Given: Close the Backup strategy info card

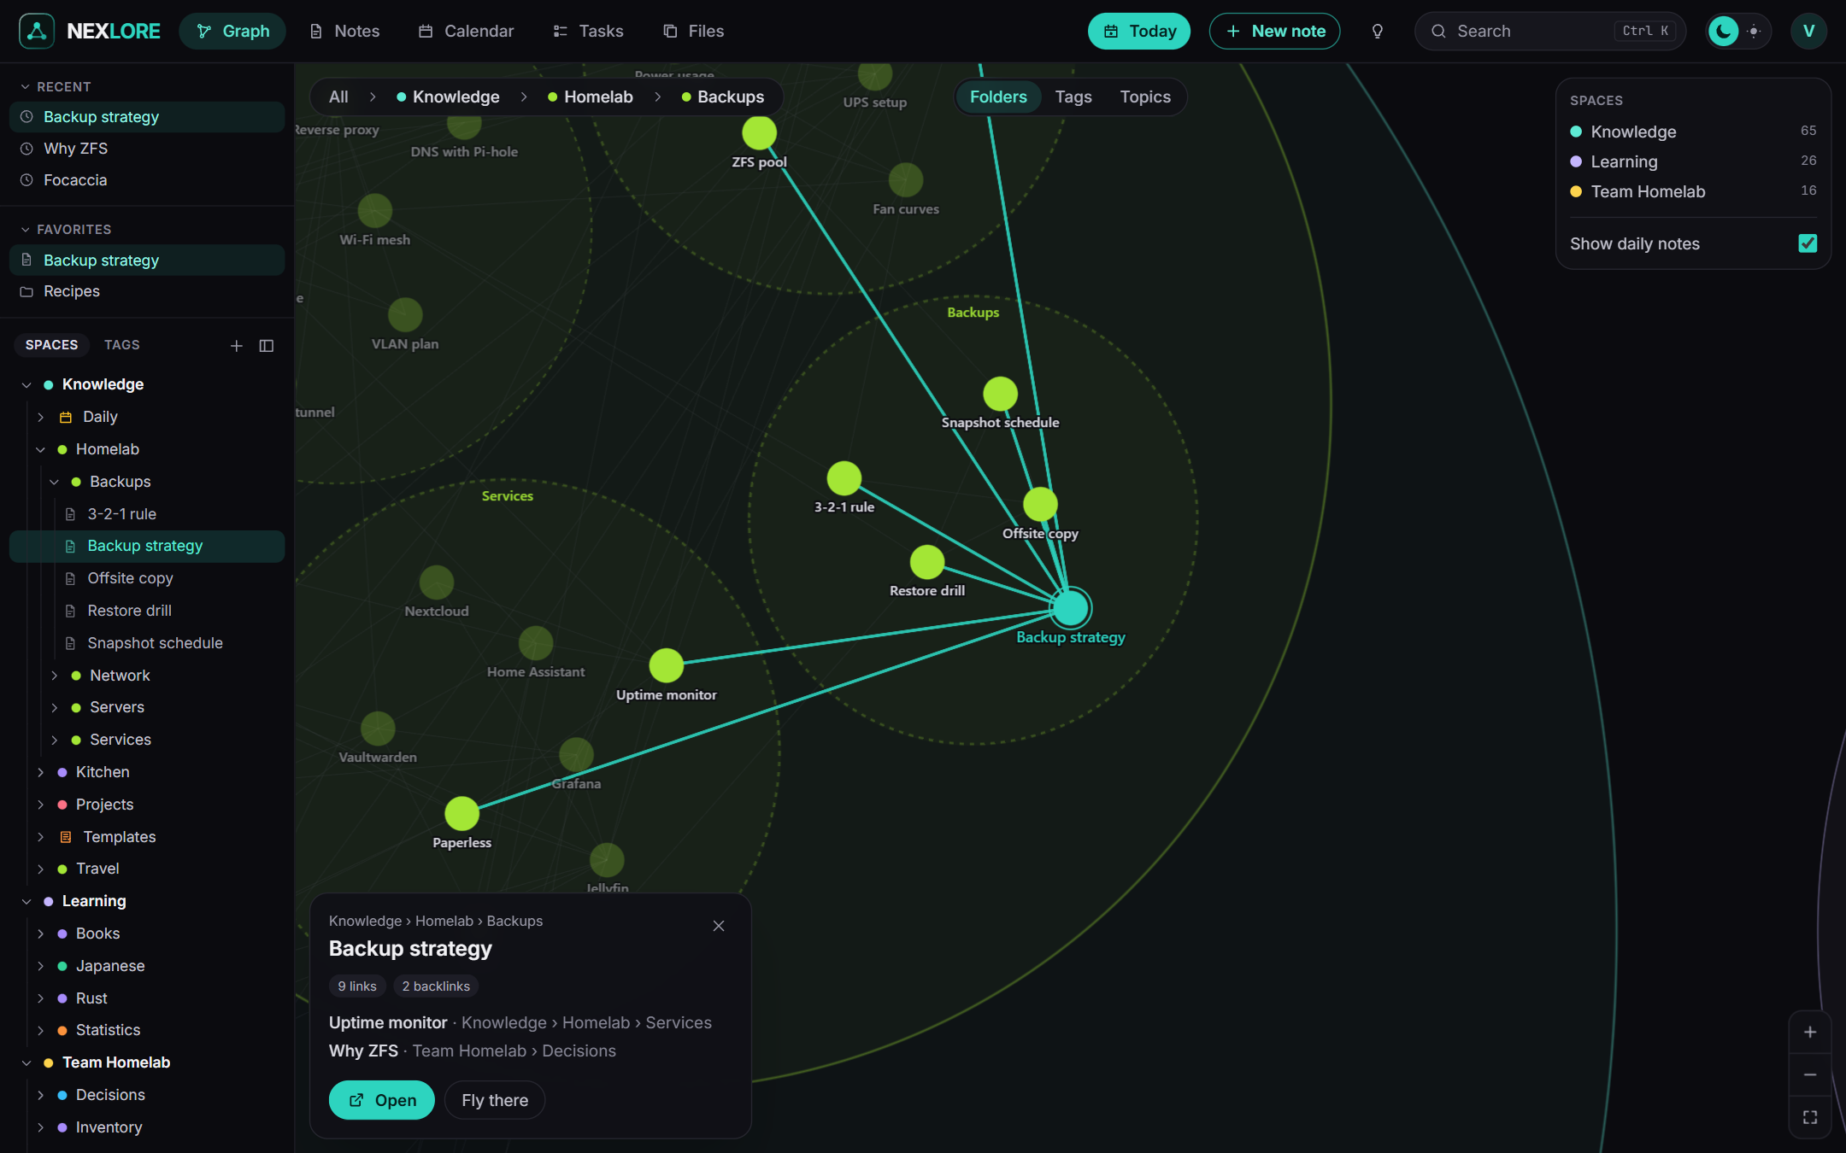Looking at the screenshot, I should click(719, 926).
